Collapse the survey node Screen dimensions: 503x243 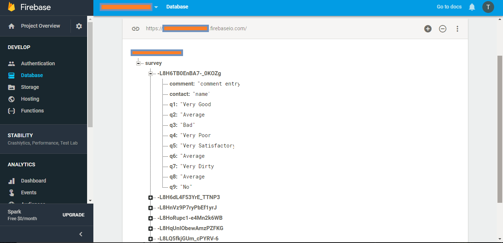click(138, 63)
